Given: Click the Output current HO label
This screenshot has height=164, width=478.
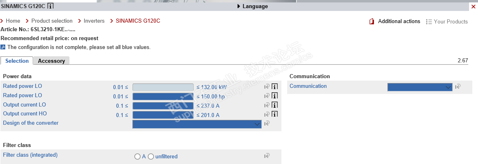Looking at the screenshot, I should coord(25,113).
